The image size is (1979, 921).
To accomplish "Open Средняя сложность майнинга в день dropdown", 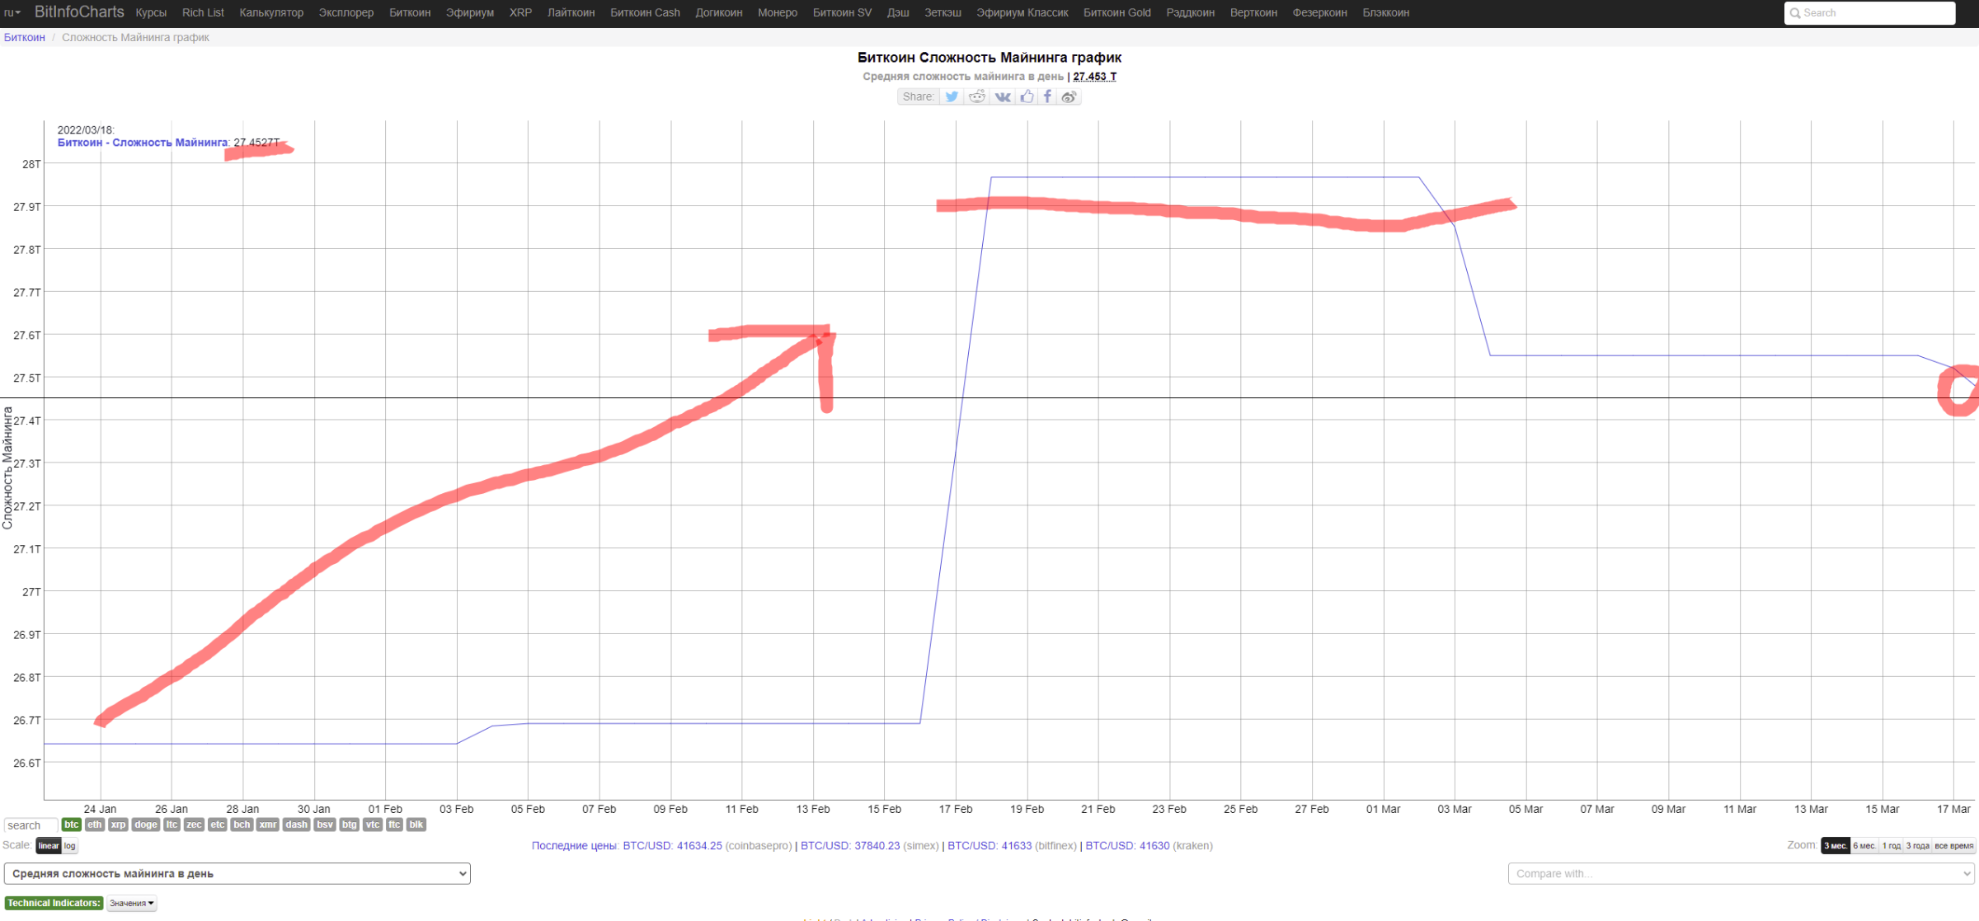I will [x=237, y=873].
